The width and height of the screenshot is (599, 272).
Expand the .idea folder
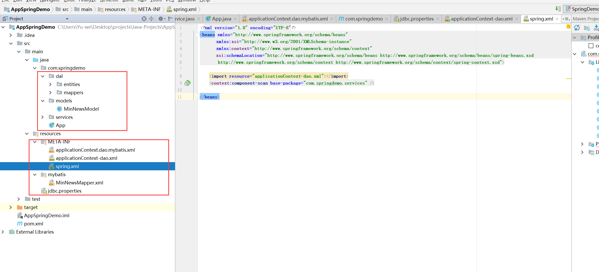pyautogui.click(x=11, y=35)
